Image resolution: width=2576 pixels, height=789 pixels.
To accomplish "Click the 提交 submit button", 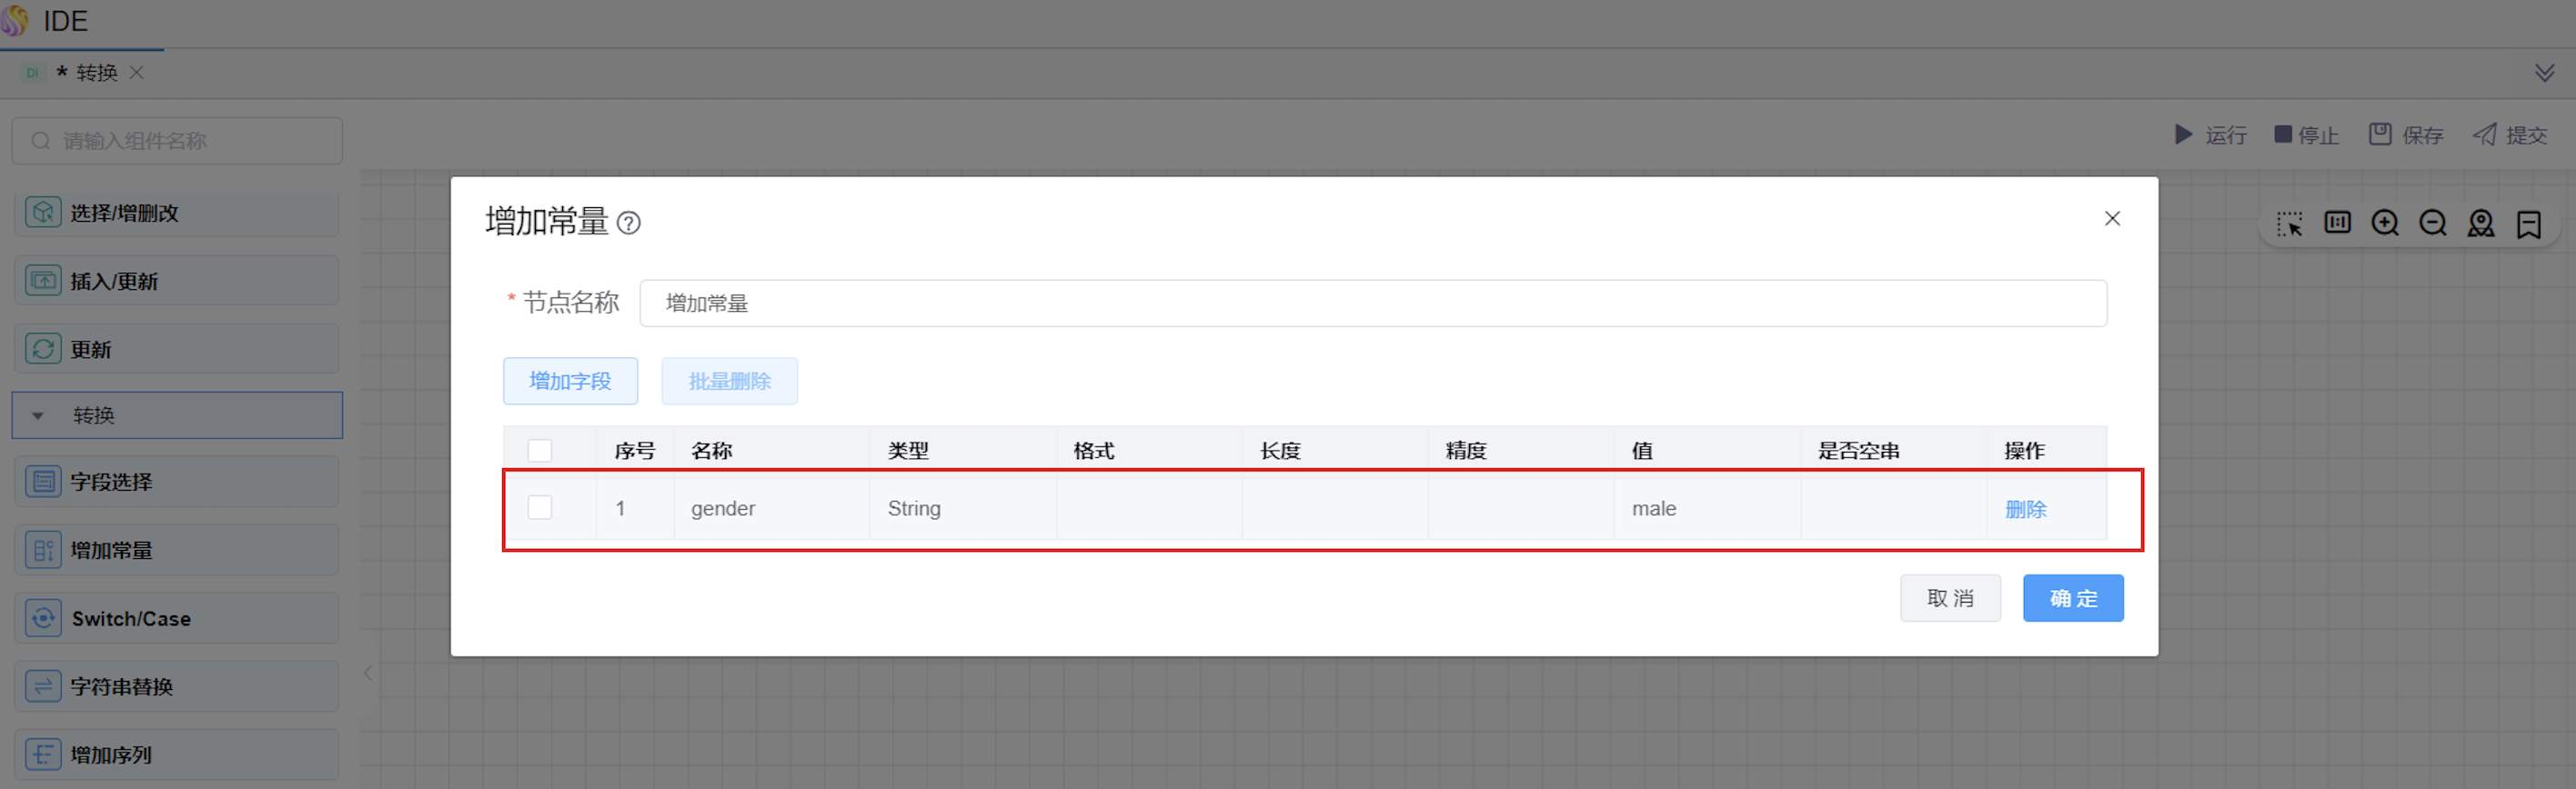I will point(2510,135).
